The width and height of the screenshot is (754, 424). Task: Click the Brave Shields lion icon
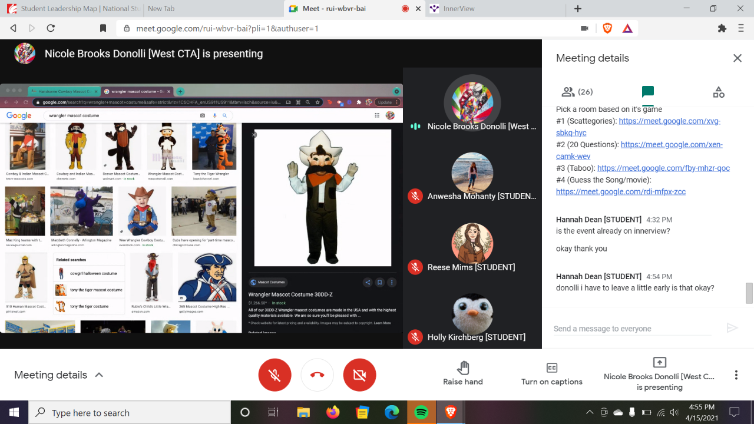pyautogui.click(x=607, y=28)
